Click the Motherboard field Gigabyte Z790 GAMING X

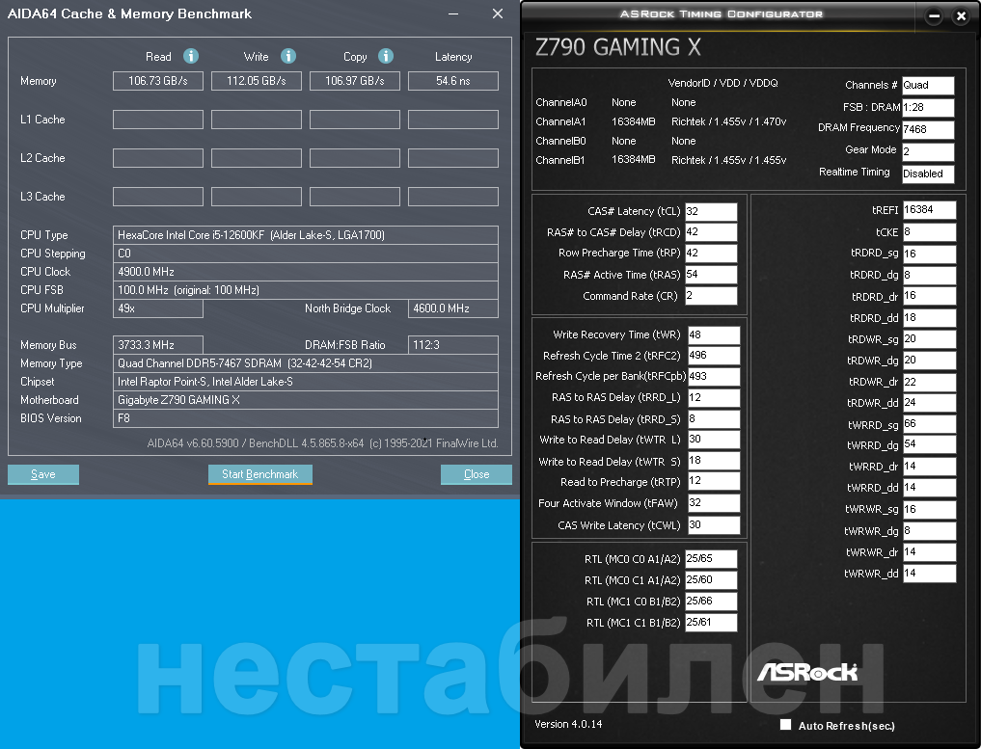tap(306, 400)
